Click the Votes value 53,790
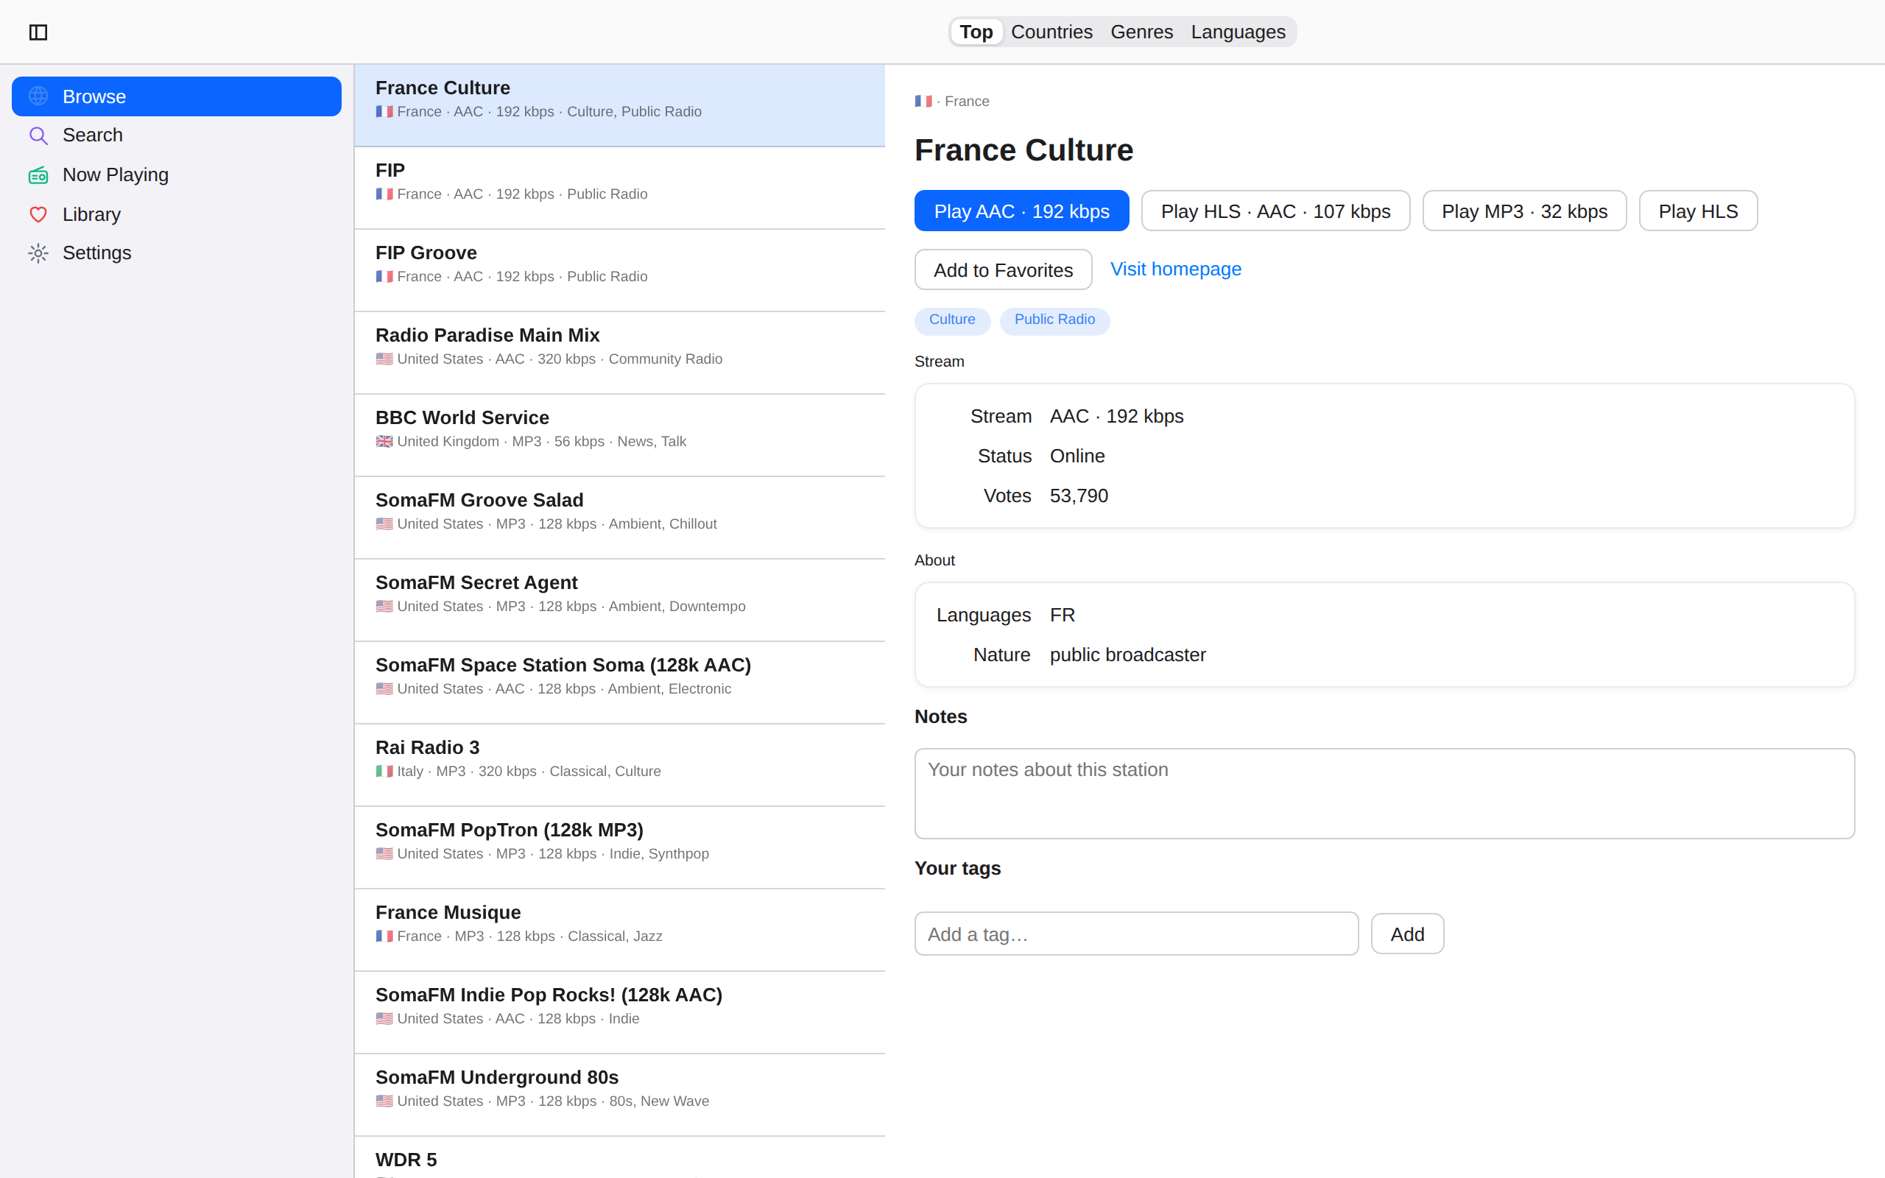This screenshot has width=1885, height=1178. coord(1079,495)
